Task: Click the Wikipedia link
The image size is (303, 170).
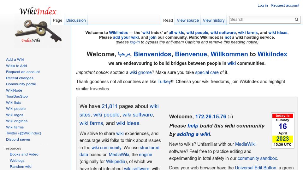Action: pos(116,161)
